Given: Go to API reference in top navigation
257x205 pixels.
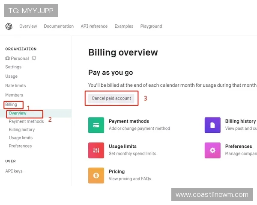Looking at the screenshot, I should [94, 26].
